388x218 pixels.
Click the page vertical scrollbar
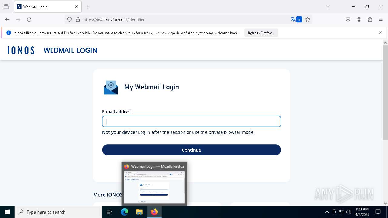(385, 92)
